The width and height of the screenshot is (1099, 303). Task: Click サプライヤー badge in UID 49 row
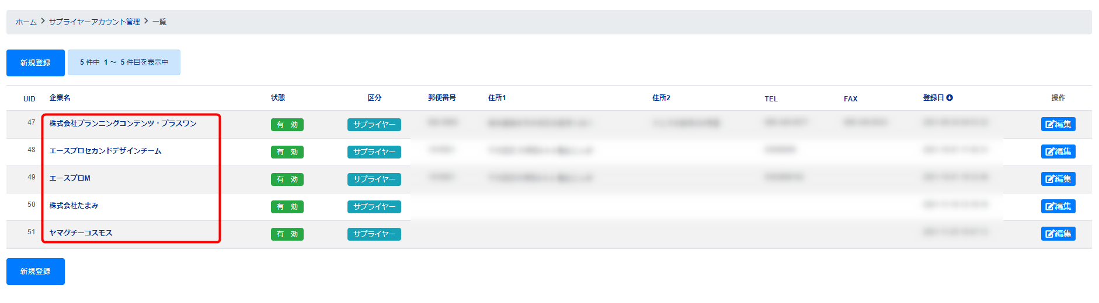[374, 179]
